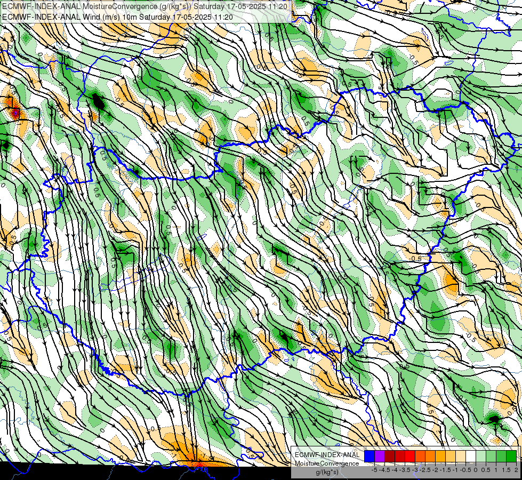Viewport: 522px width, 480px height.
Task: Click the Wind (m/s) 10m title line
Action: click(117, 17)
